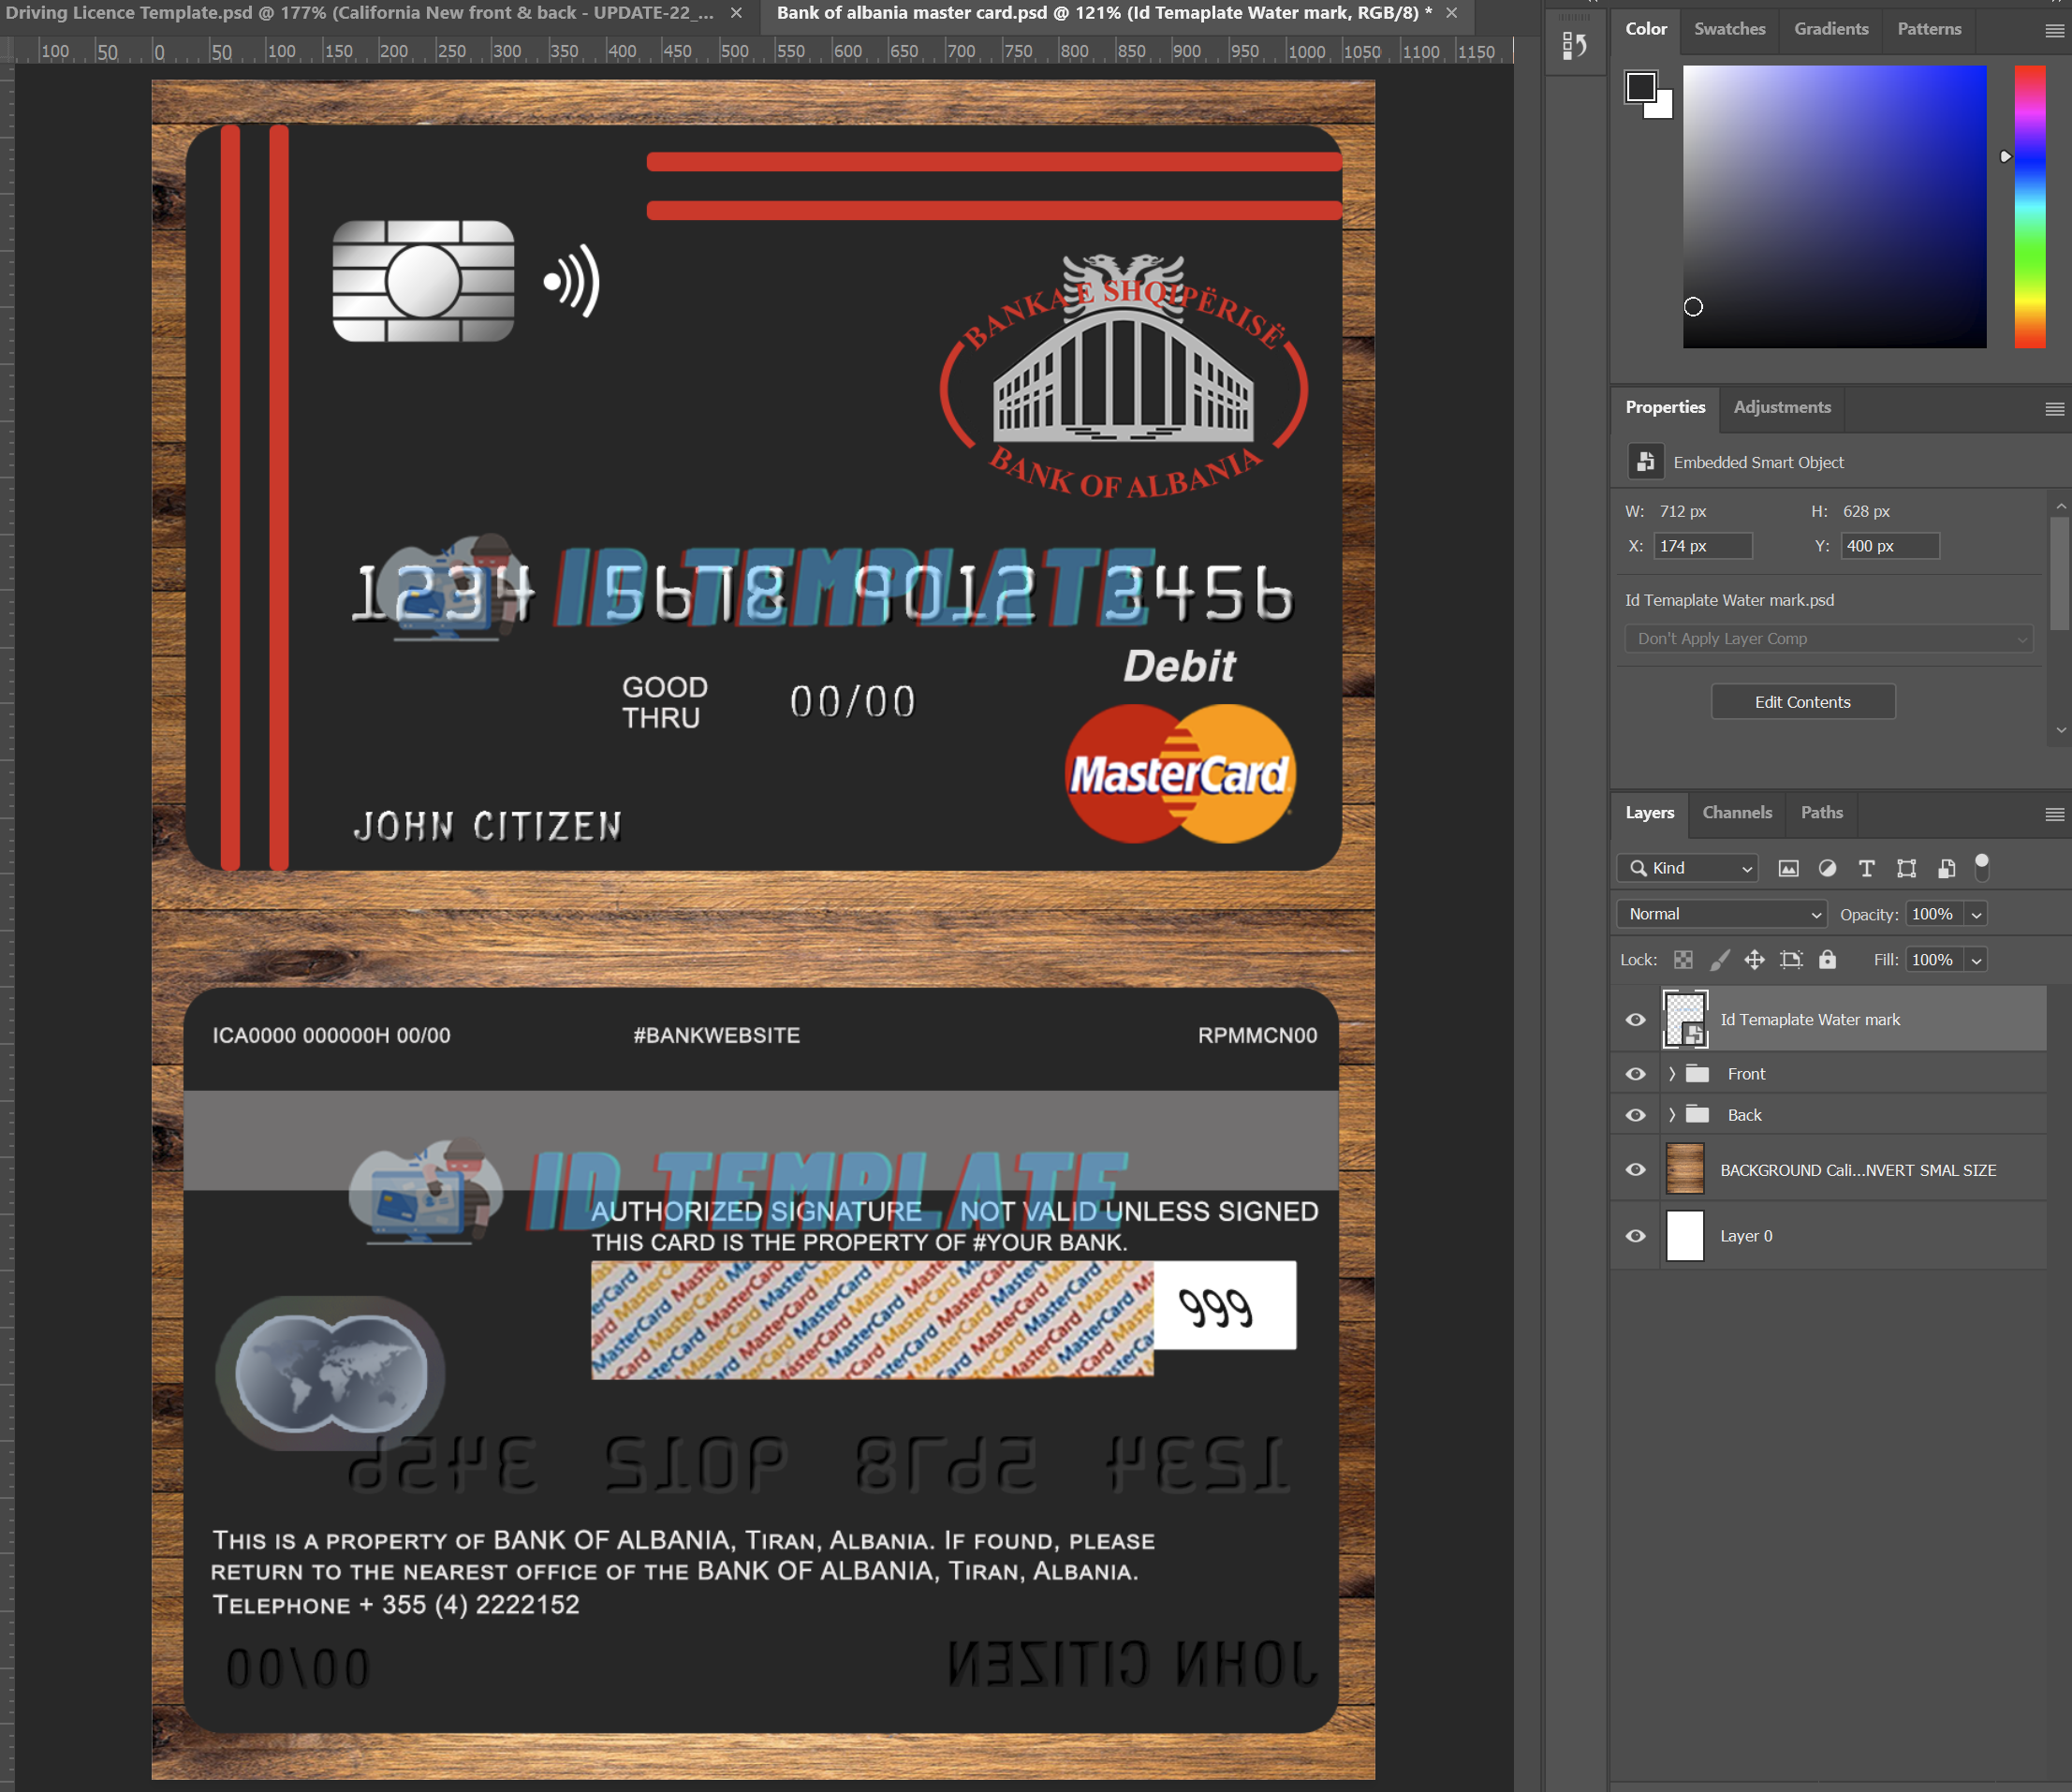Click the Edit Contents button
Viewport: 2072px width, 1792px height.
tap(1802, 702)
